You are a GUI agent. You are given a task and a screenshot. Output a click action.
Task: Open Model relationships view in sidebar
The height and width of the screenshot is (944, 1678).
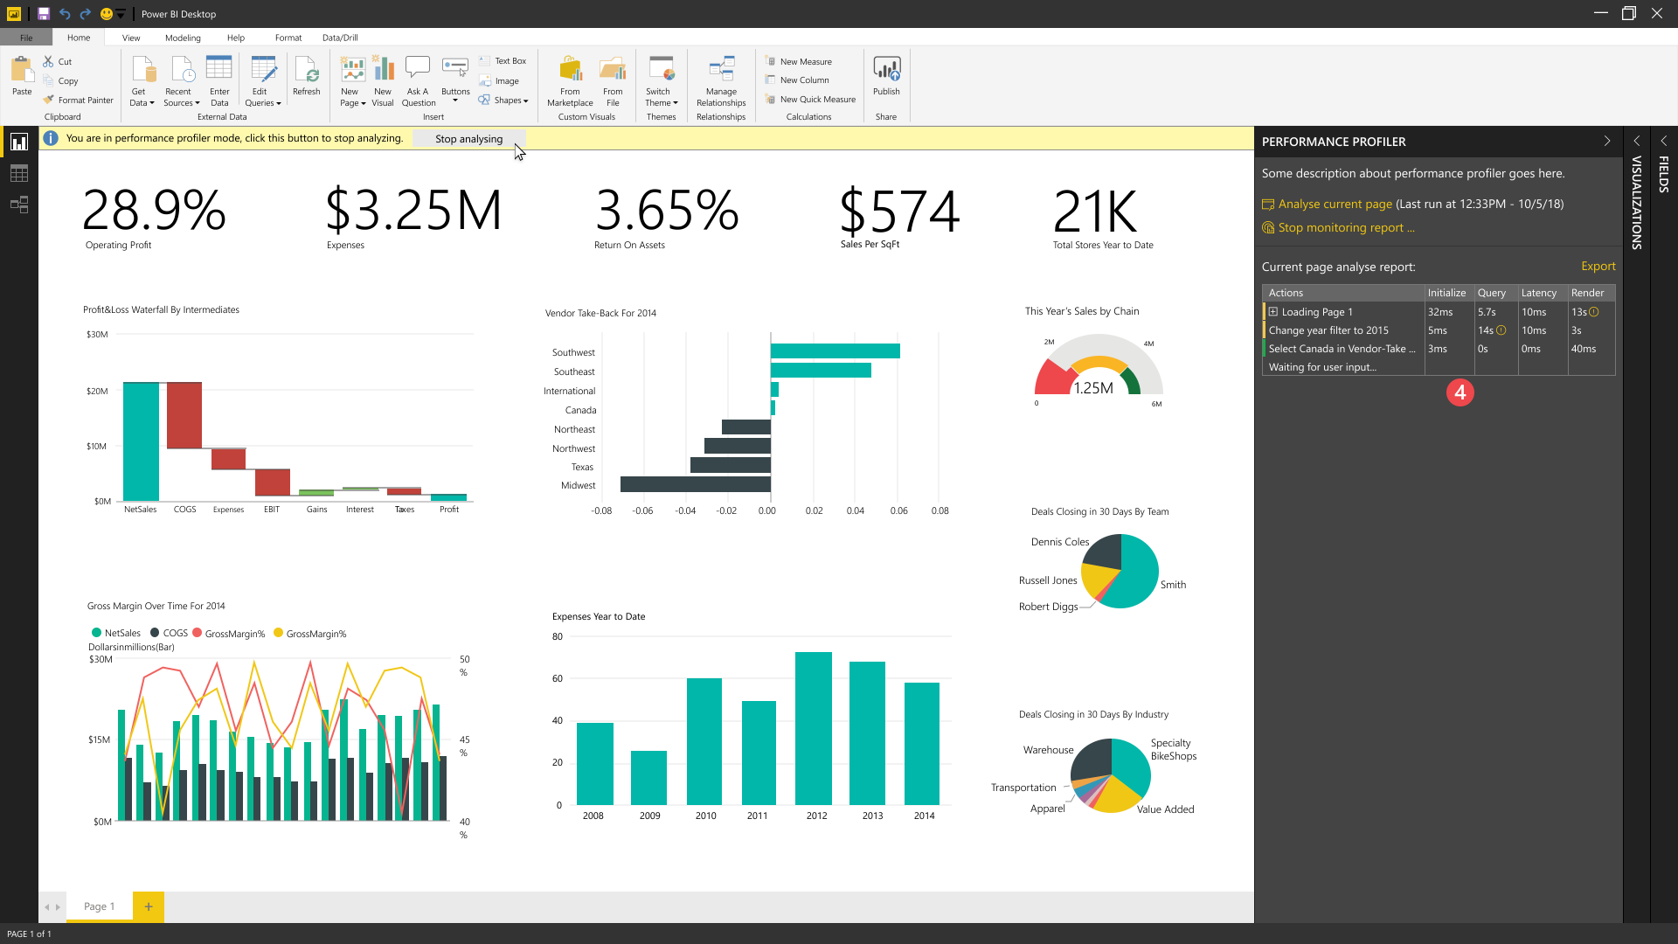tap(18, 205)
